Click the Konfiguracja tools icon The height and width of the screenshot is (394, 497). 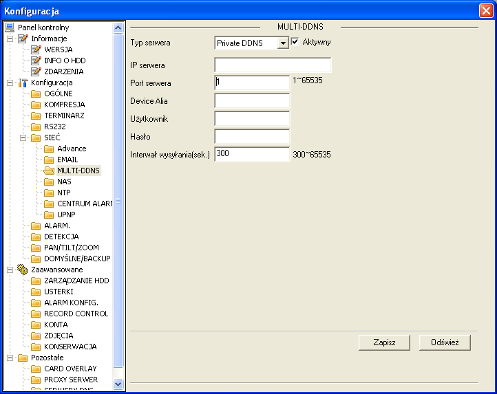(x=23, y=83)
